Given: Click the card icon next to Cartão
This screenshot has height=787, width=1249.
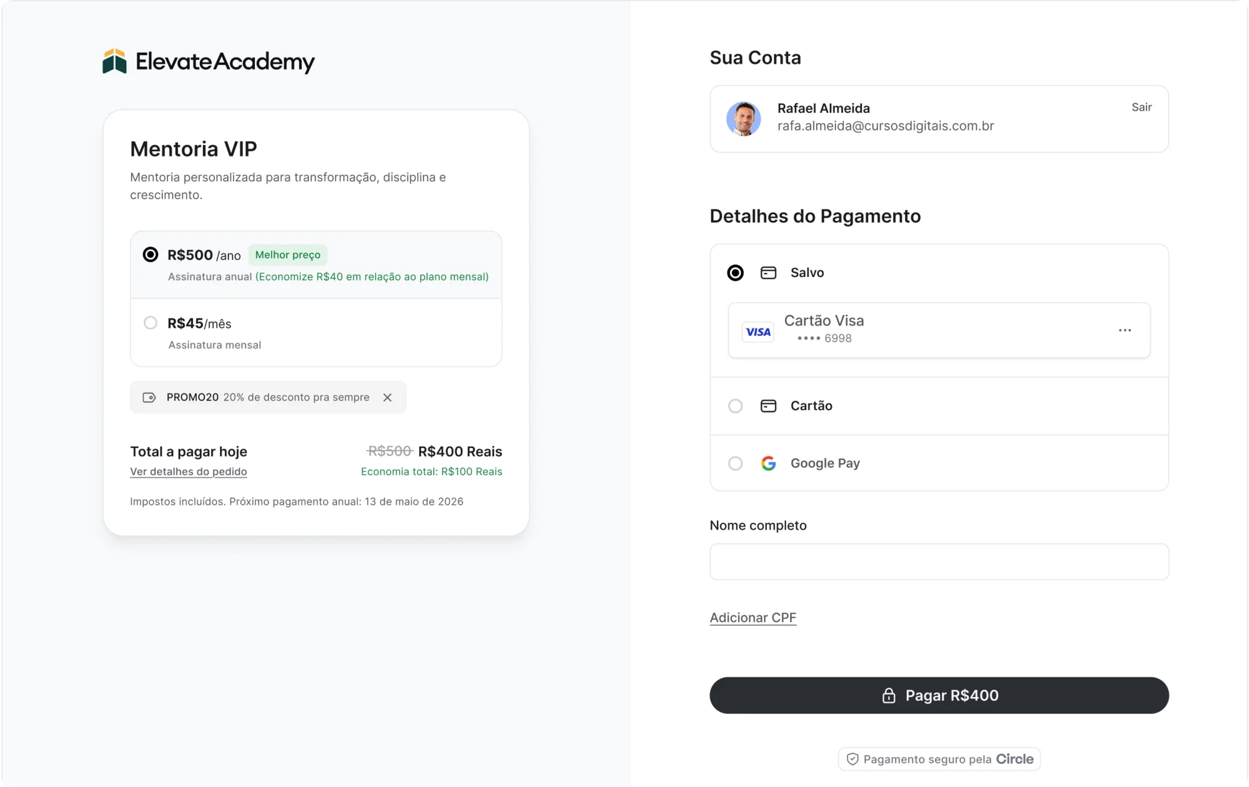Looking at the screenshot, I should click(x=768, y=406).
